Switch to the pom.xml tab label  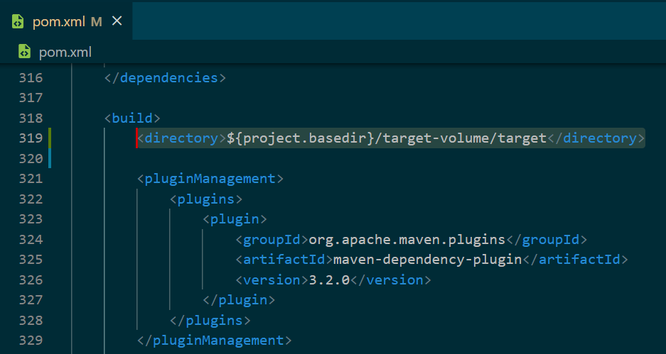point(58,21)
